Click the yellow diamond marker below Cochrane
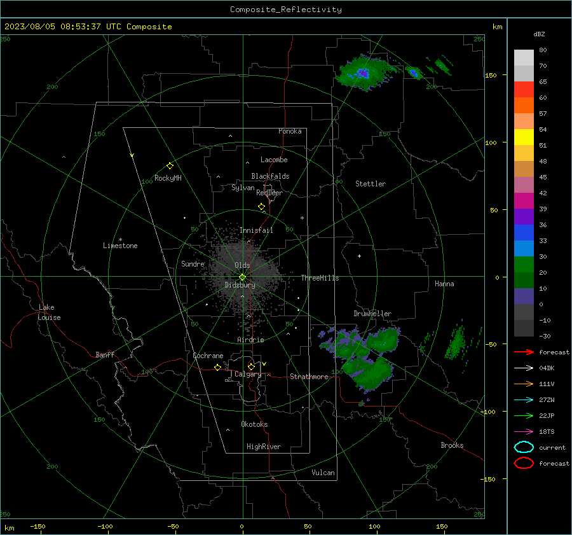The height and width of the screenshot is (535, 572). (x=217, y=367)
